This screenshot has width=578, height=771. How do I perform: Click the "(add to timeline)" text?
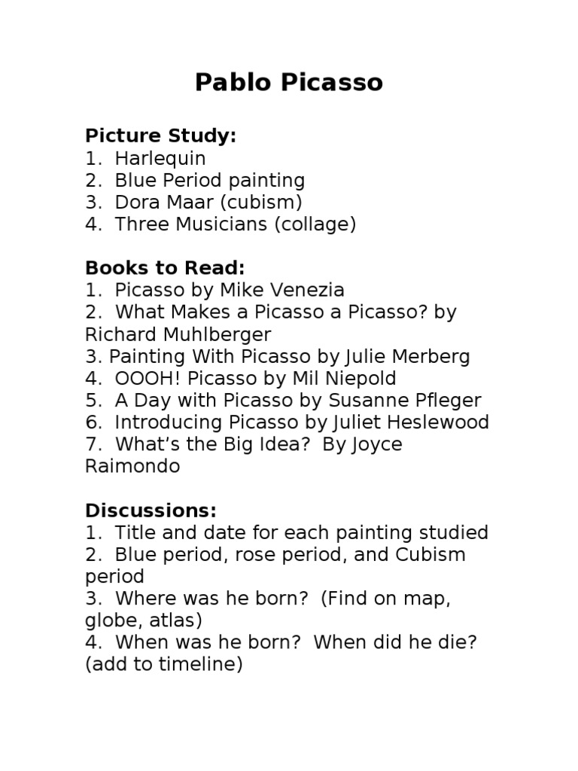tap(164, 665)
